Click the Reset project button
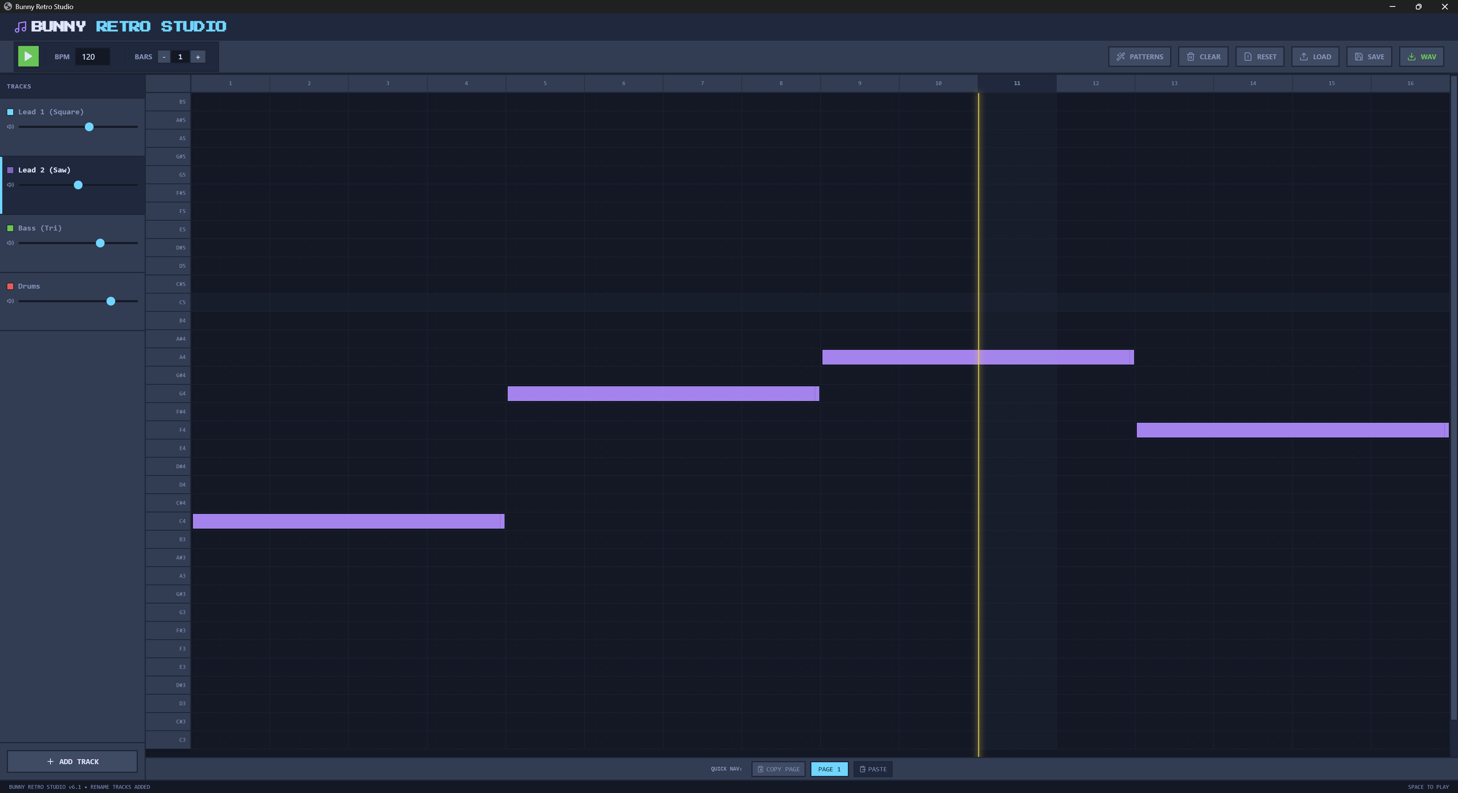The width and height of the screenshot is (1458, 793). [1259, 57]
